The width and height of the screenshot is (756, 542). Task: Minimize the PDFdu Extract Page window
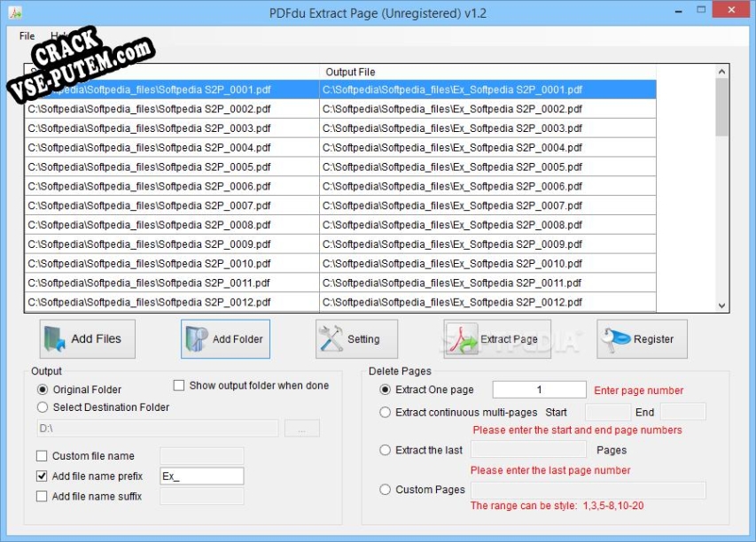(678, 11)
